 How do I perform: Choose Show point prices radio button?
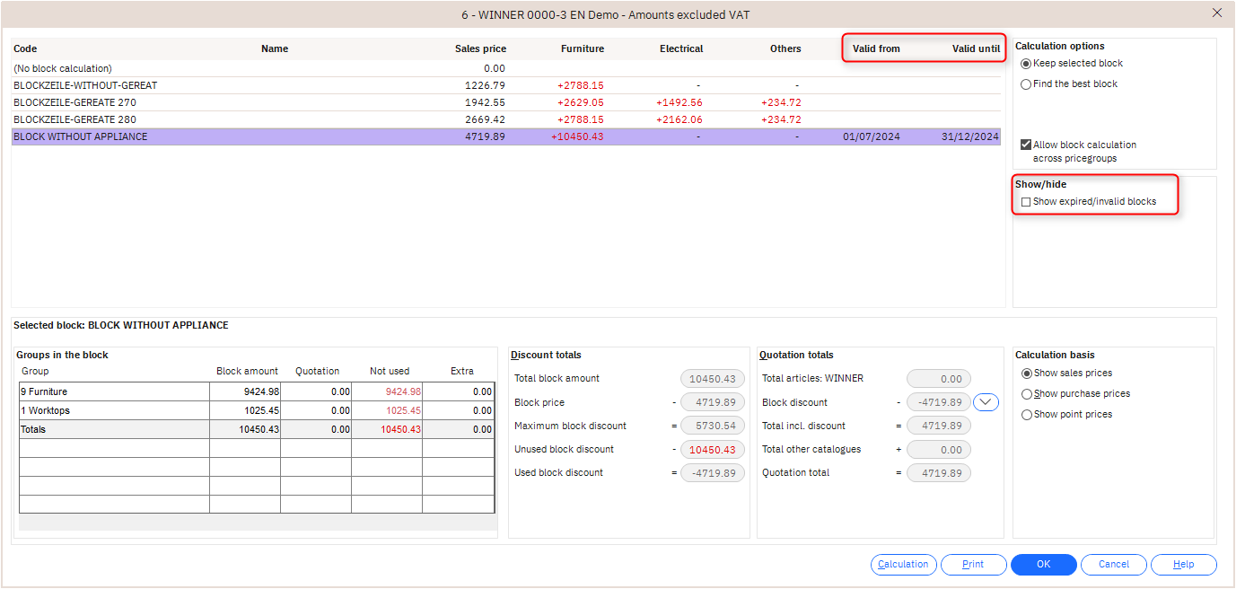[x=1027, y=415]
